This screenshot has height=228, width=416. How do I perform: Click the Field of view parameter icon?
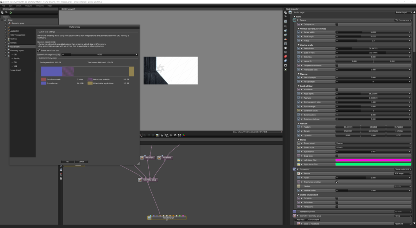(299, 48)
